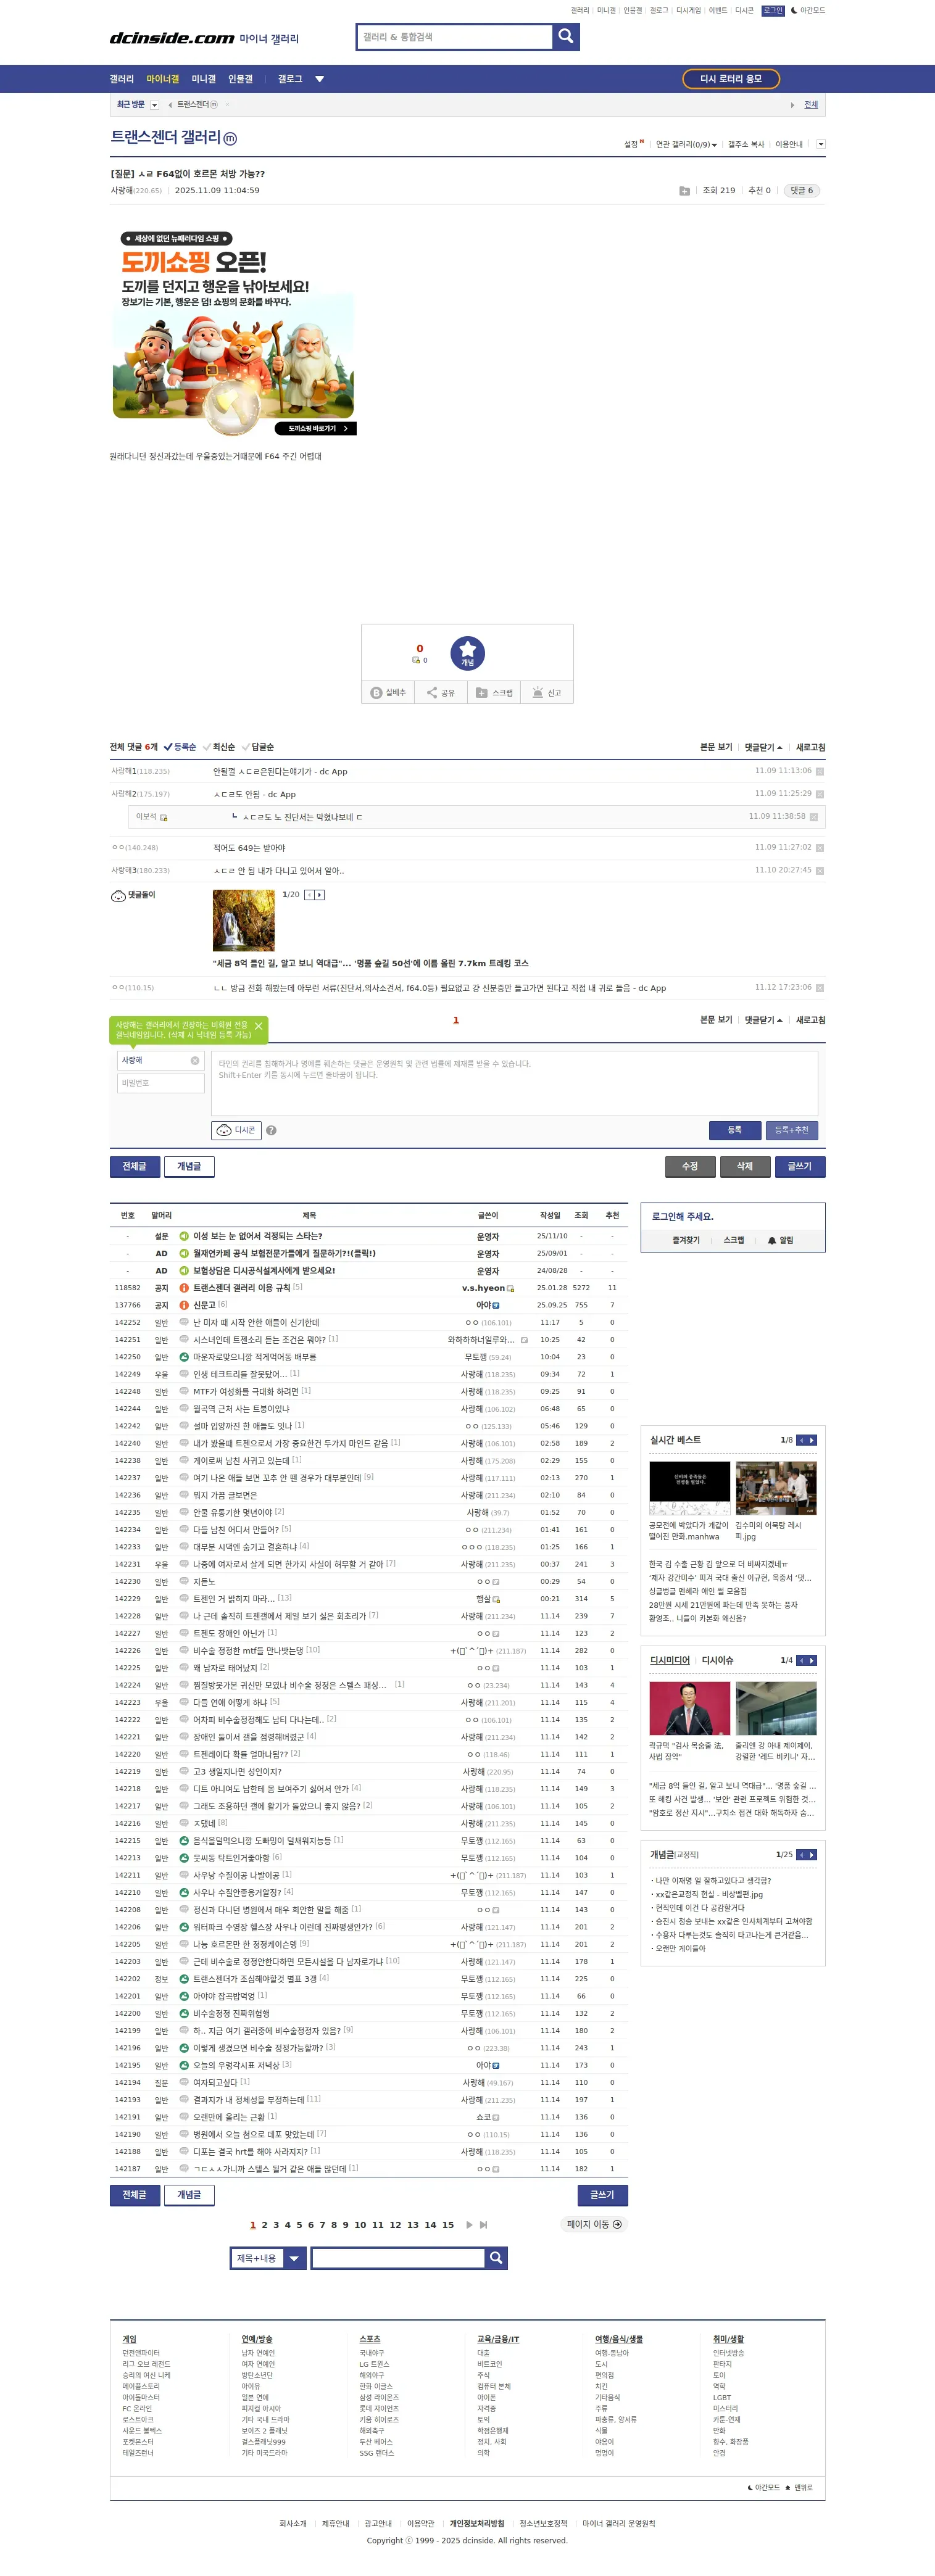Open the 미니갤 nav tab
The width and height of the screenshot is (935, 2576).
point(203,79)
